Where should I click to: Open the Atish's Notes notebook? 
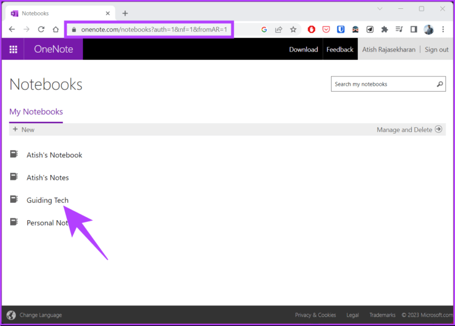coord(47,177)
